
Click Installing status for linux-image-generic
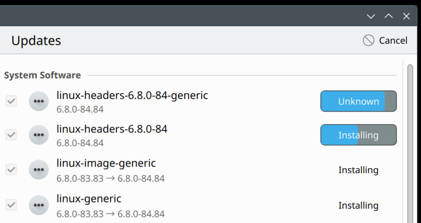coord(358,170)
